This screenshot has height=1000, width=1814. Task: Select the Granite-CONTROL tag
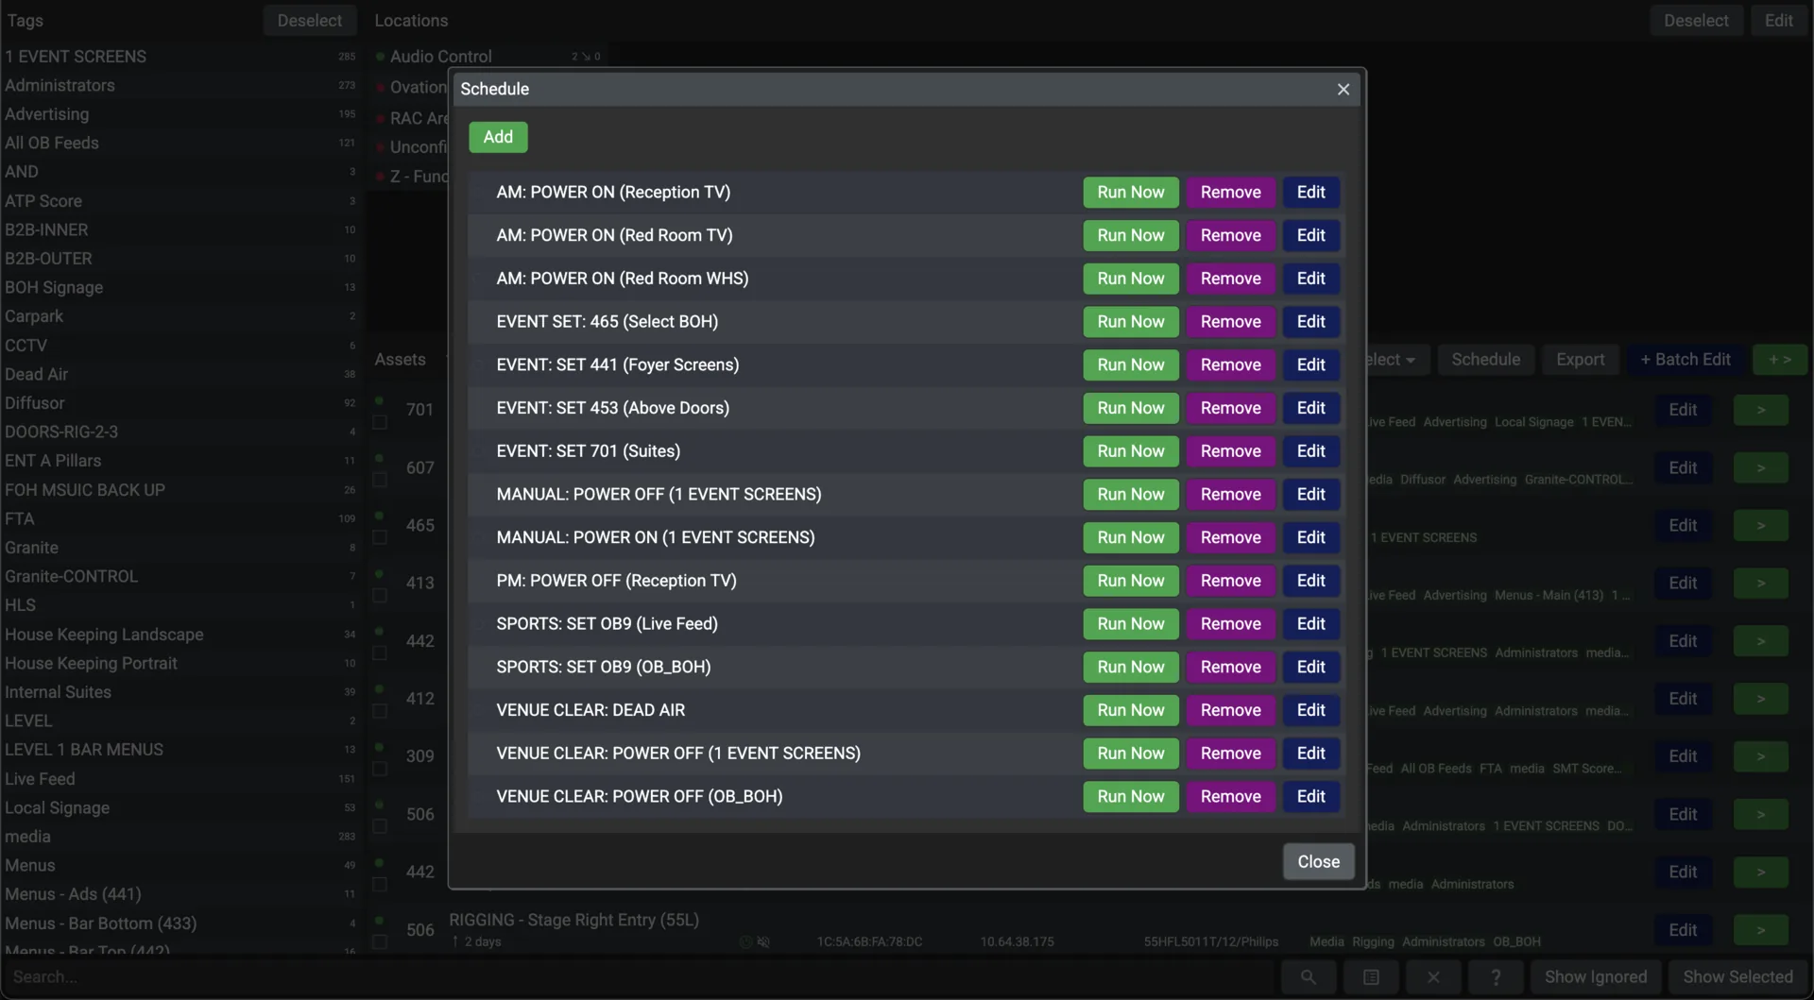(180, 576)
